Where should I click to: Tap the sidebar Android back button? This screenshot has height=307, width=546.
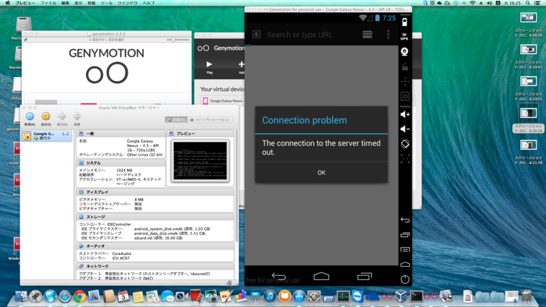[405, 220]
